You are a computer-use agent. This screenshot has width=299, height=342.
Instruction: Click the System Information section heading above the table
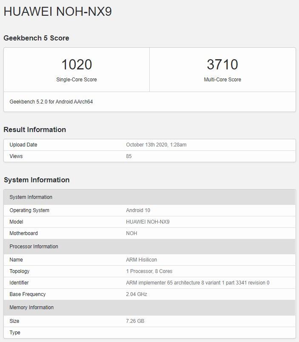pos(37,180)
